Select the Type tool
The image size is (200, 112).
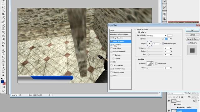click(x=3, y=54)
